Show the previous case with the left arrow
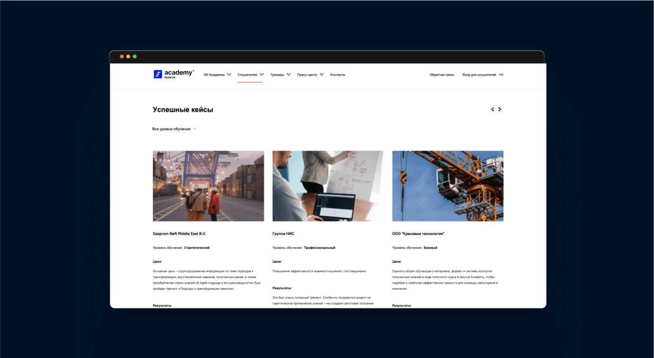 pyautogui.click(x=492, y=109)
